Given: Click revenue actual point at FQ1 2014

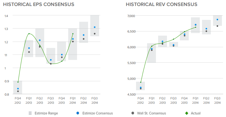Looking at the screenshot, I should [196, 27].
